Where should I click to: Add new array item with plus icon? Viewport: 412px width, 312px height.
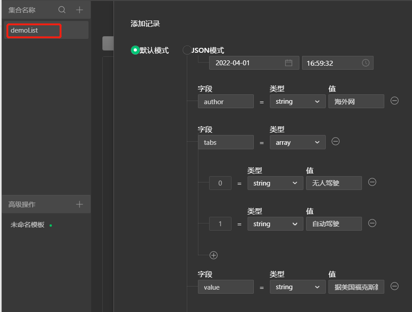(213, 255)
